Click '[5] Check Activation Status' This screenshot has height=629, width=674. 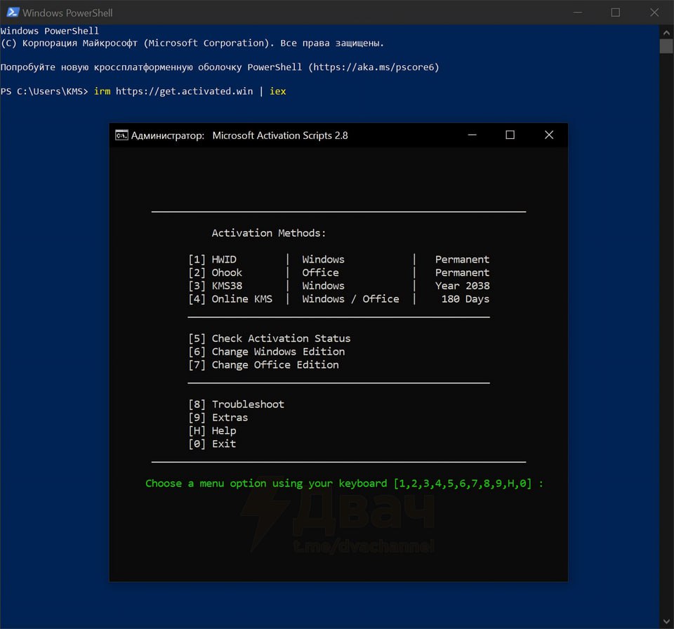tap(270, 338)
